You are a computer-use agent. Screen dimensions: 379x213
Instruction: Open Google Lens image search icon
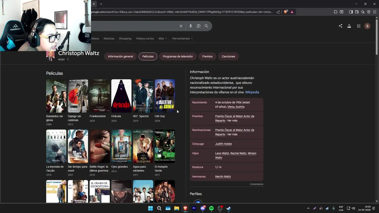click(199, 26)
